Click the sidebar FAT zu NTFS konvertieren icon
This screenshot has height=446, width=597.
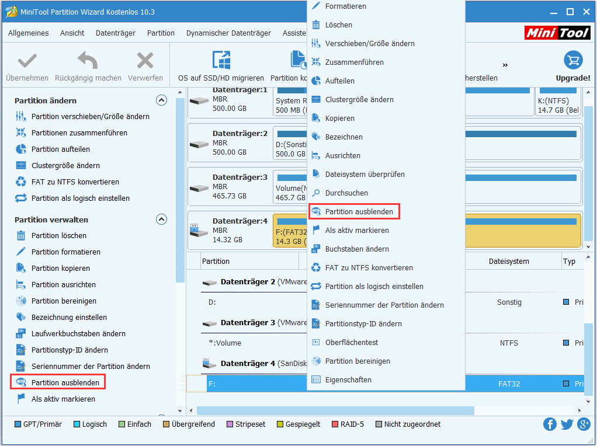[21, 182]
